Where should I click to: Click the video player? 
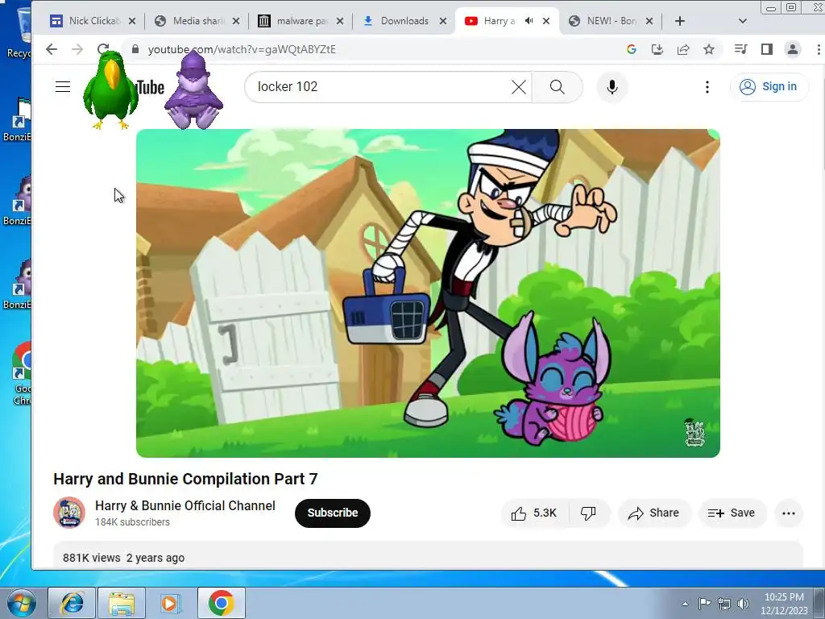pos(428,293)
